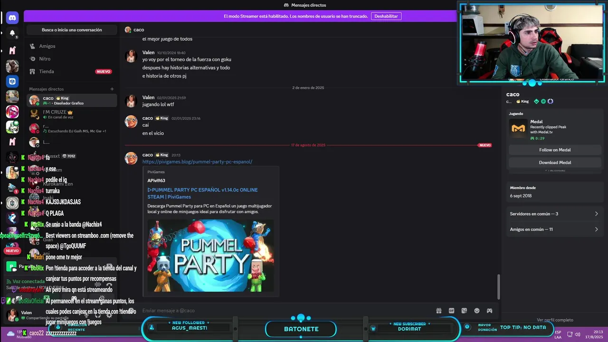Click the NUEVO badge beside Tienda

pyautogui.click(x=104, y=72)
